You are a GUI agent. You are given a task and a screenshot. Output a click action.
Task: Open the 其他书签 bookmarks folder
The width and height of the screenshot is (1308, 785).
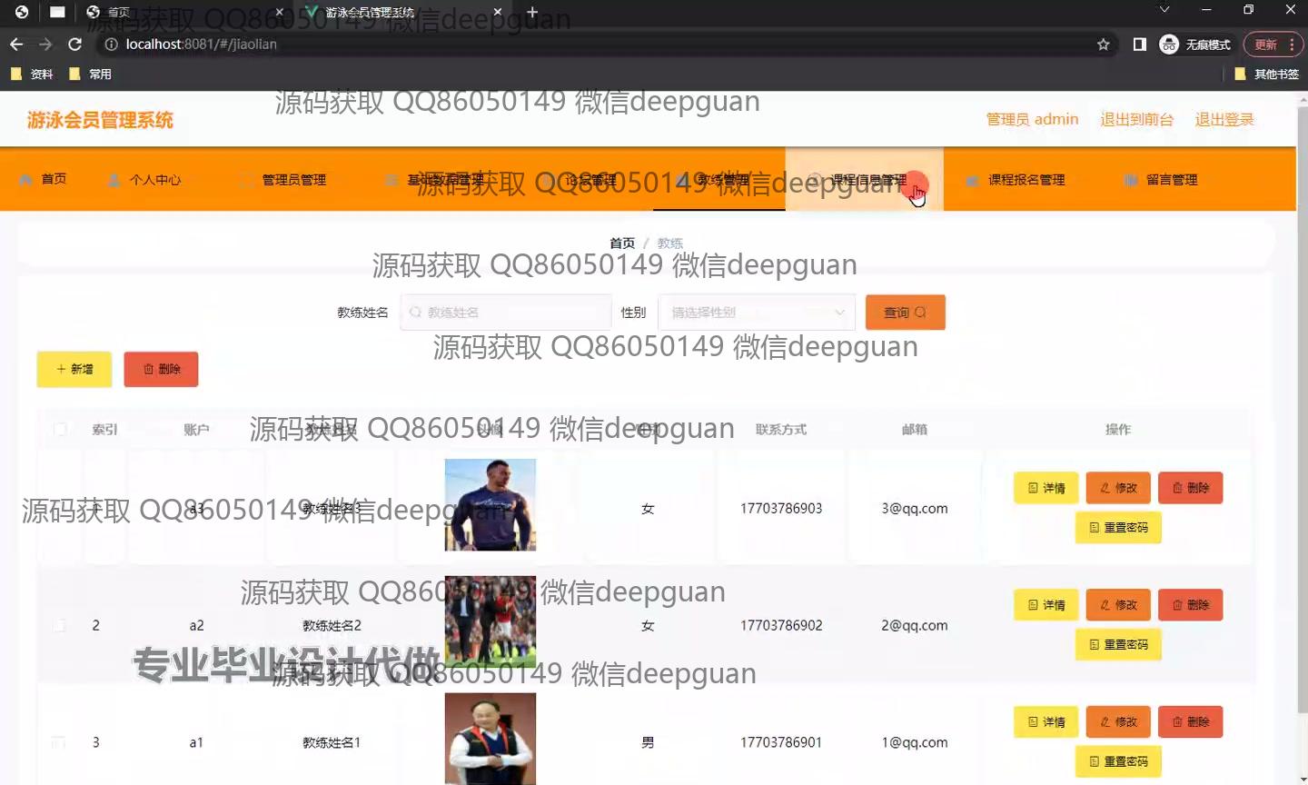click(x=1266, y=75)
